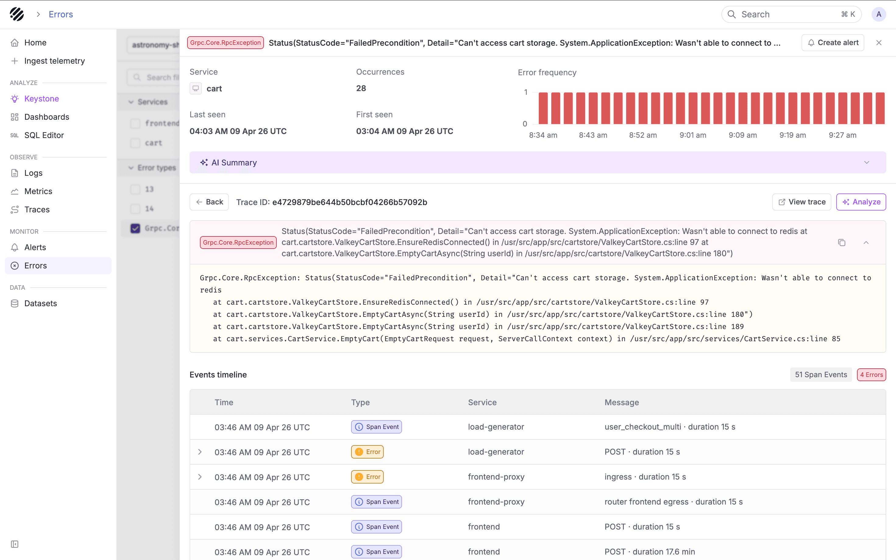The width and height of the screenshot is (896, 560).
Task: Collapse sidebar using the bottom panel icon
Action: 14,544
